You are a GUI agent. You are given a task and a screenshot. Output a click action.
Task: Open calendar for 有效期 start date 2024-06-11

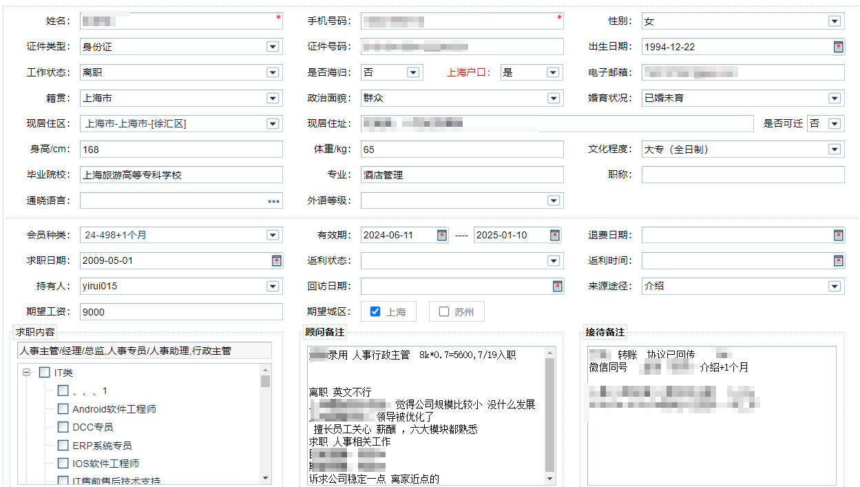442,235
